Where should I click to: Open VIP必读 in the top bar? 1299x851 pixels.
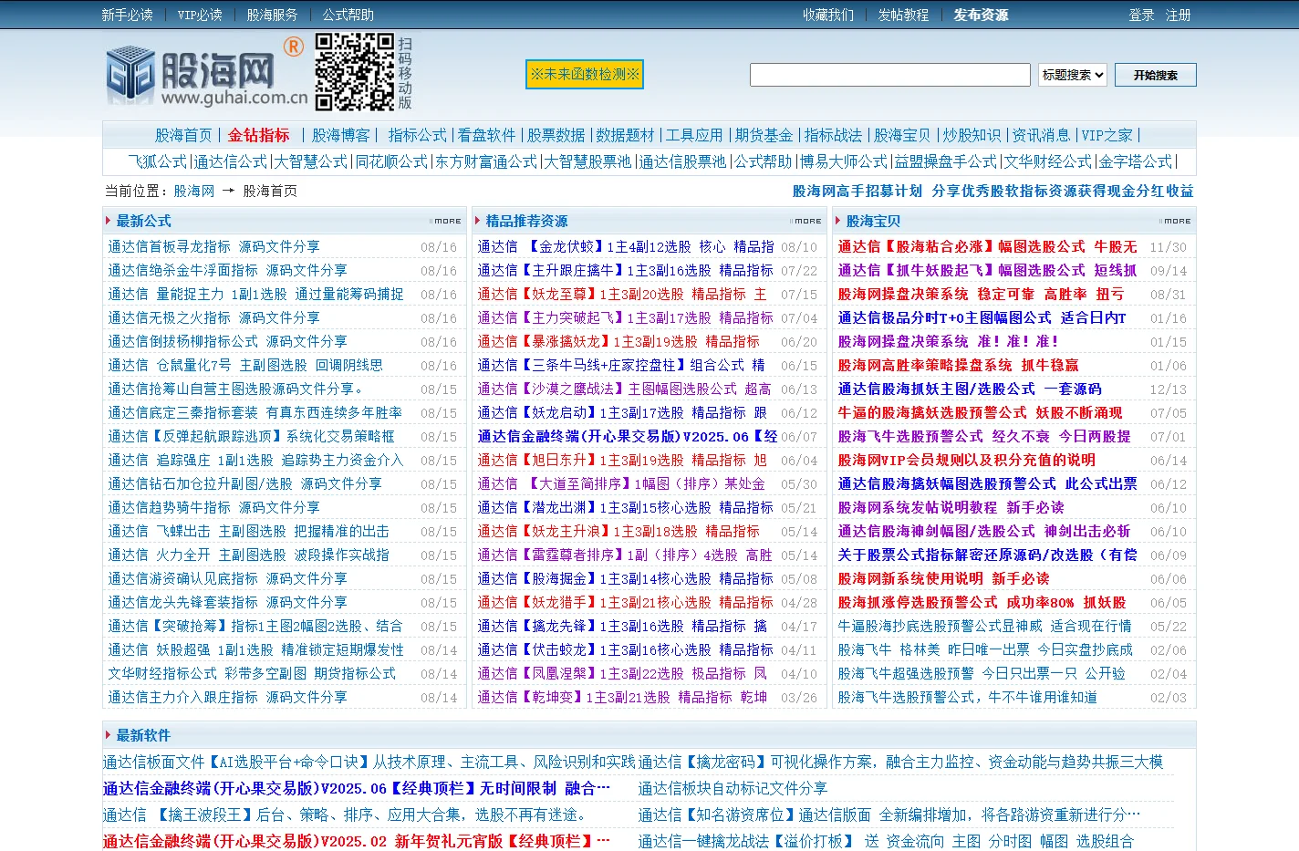point(200,15)
